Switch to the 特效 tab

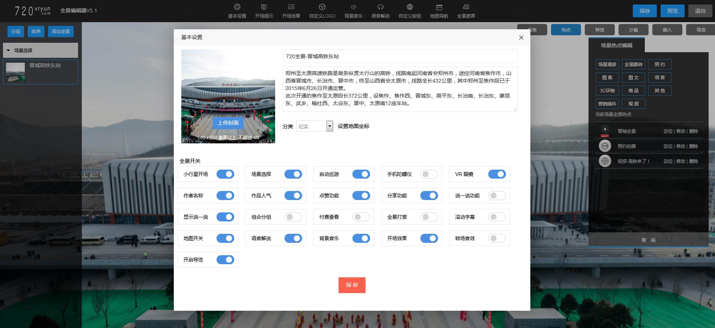pyautogui.click(x=599, y=30)
